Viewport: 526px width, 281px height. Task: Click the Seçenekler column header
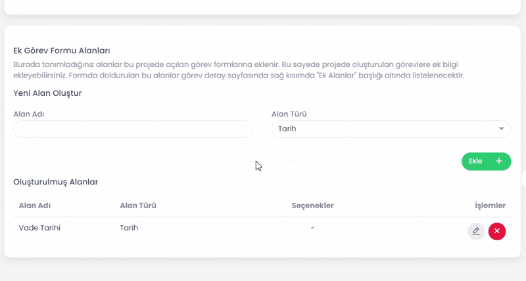coord(312,205)
